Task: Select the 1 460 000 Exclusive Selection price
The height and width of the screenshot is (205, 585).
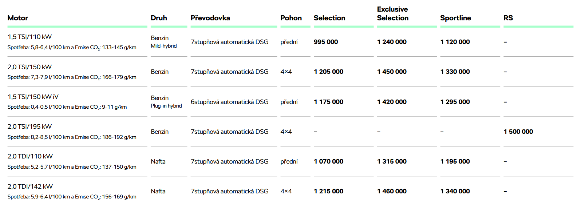Action: point(392,191)
